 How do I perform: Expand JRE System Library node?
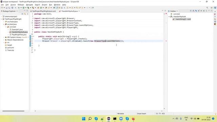pos(4,37)
